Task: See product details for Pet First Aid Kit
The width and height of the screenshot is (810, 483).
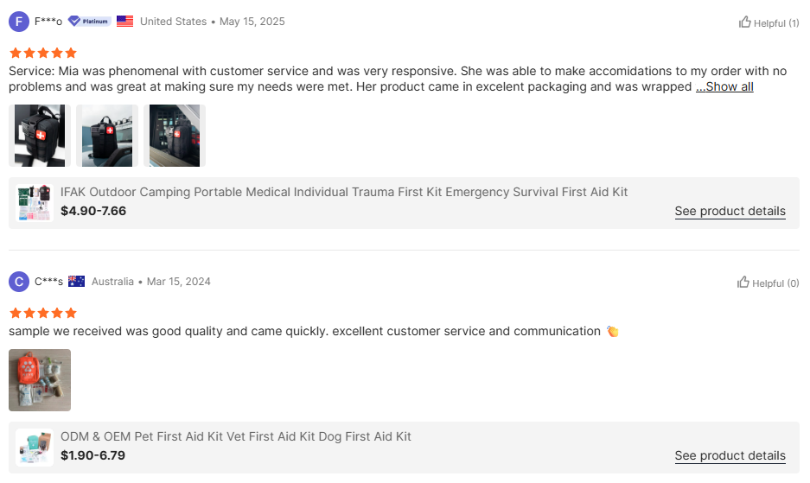Action: 730,455
